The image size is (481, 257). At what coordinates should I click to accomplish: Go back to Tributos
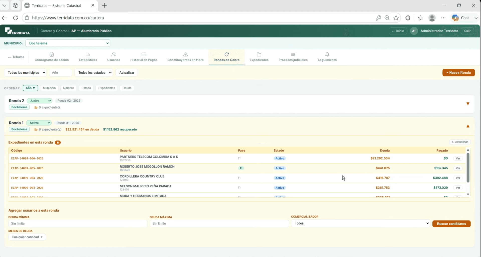click(16, 57)
